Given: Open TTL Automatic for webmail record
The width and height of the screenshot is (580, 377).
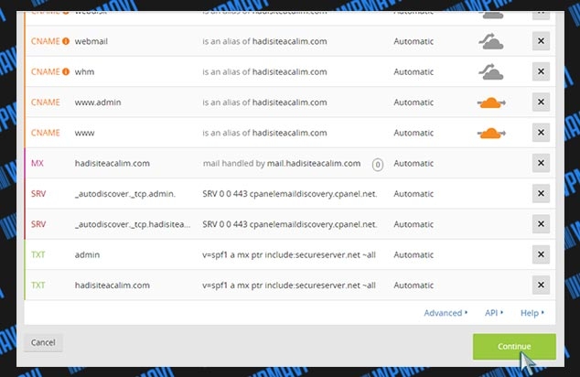Looking at the screenshot, I should click(414, 41).
